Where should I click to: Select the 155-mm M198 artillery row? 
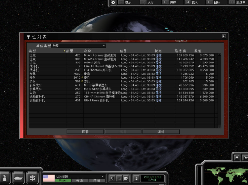click(123, 93)
